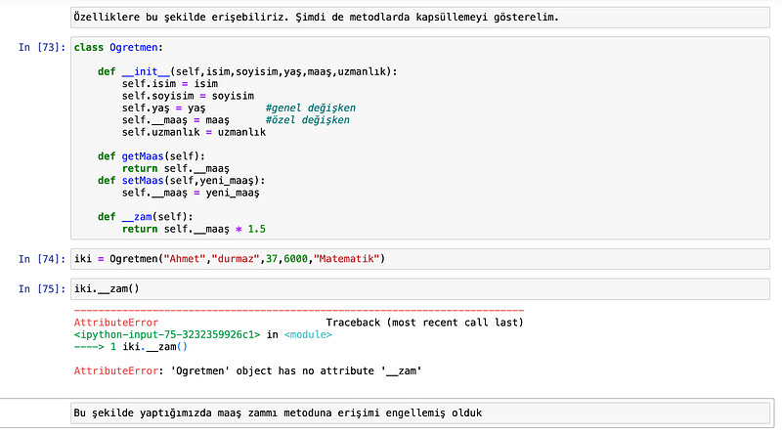
Task: Click the line self.__maaş = yeni_maaş
Action: (191, 193)
